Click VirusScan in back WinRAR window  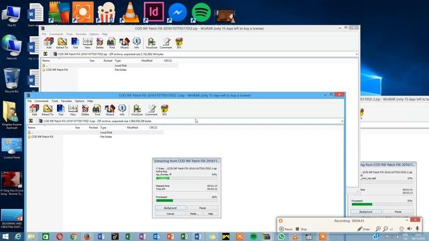tap(151, 43)
